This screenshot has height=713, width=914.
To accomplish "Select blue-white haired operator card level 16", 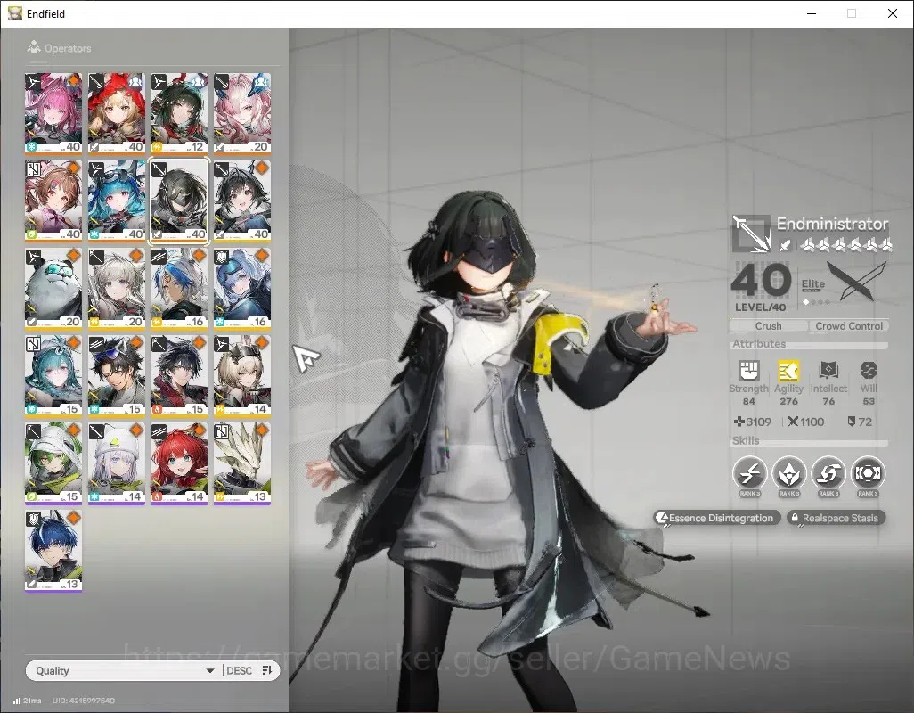I will pyautogui.click(x=179, y=288).
